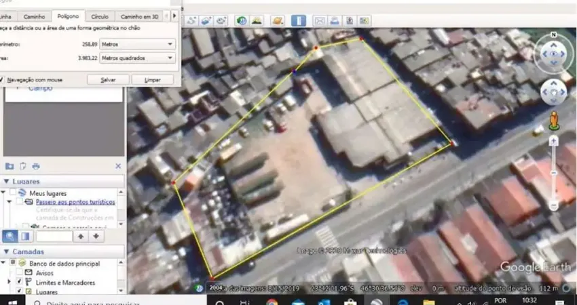Click the Add Path toolbar icon
Image resolution: width=577 pixels, height=305 pixels.
point(191,20)
